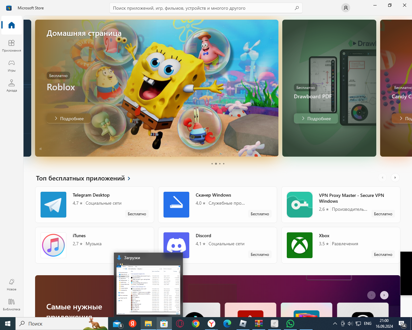Switch input language via ENG indicator

[368, 324]
